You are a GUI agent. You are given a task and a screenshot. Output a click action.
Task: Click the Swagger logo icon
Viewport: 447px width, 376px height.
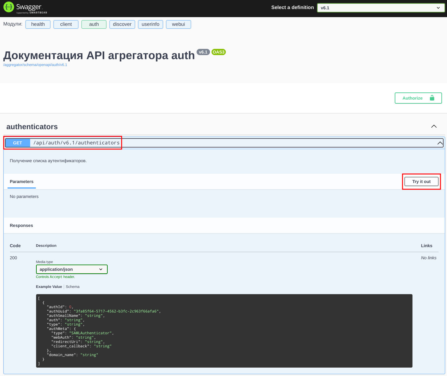coord(9,7)
